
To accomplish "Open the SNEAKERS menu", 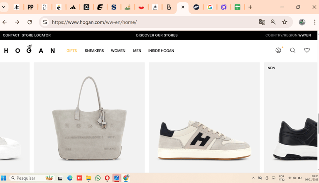I will coord(94,51).
